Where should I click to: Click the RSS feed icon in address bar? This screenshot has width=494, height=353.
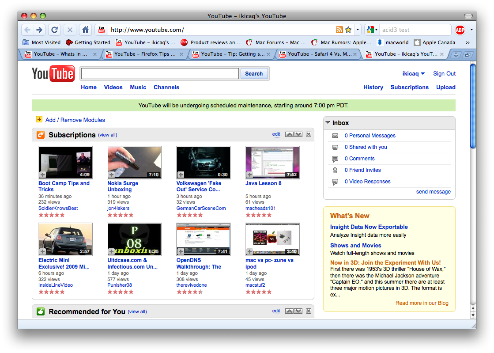(339, 30)
